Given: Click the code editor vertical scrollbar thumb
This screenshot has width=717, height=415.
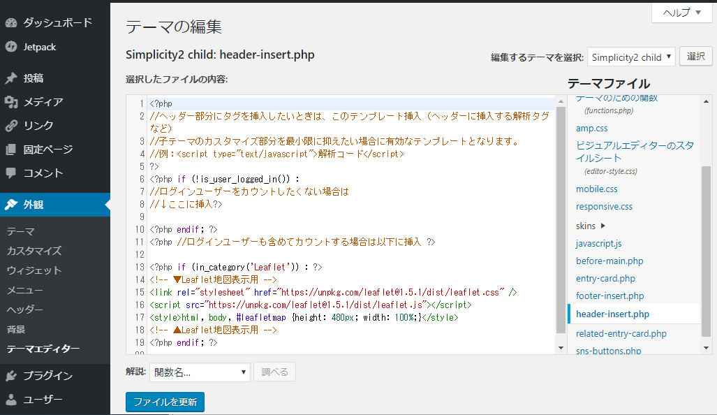Looking at the screenshot, I should (x=561, y=220).
